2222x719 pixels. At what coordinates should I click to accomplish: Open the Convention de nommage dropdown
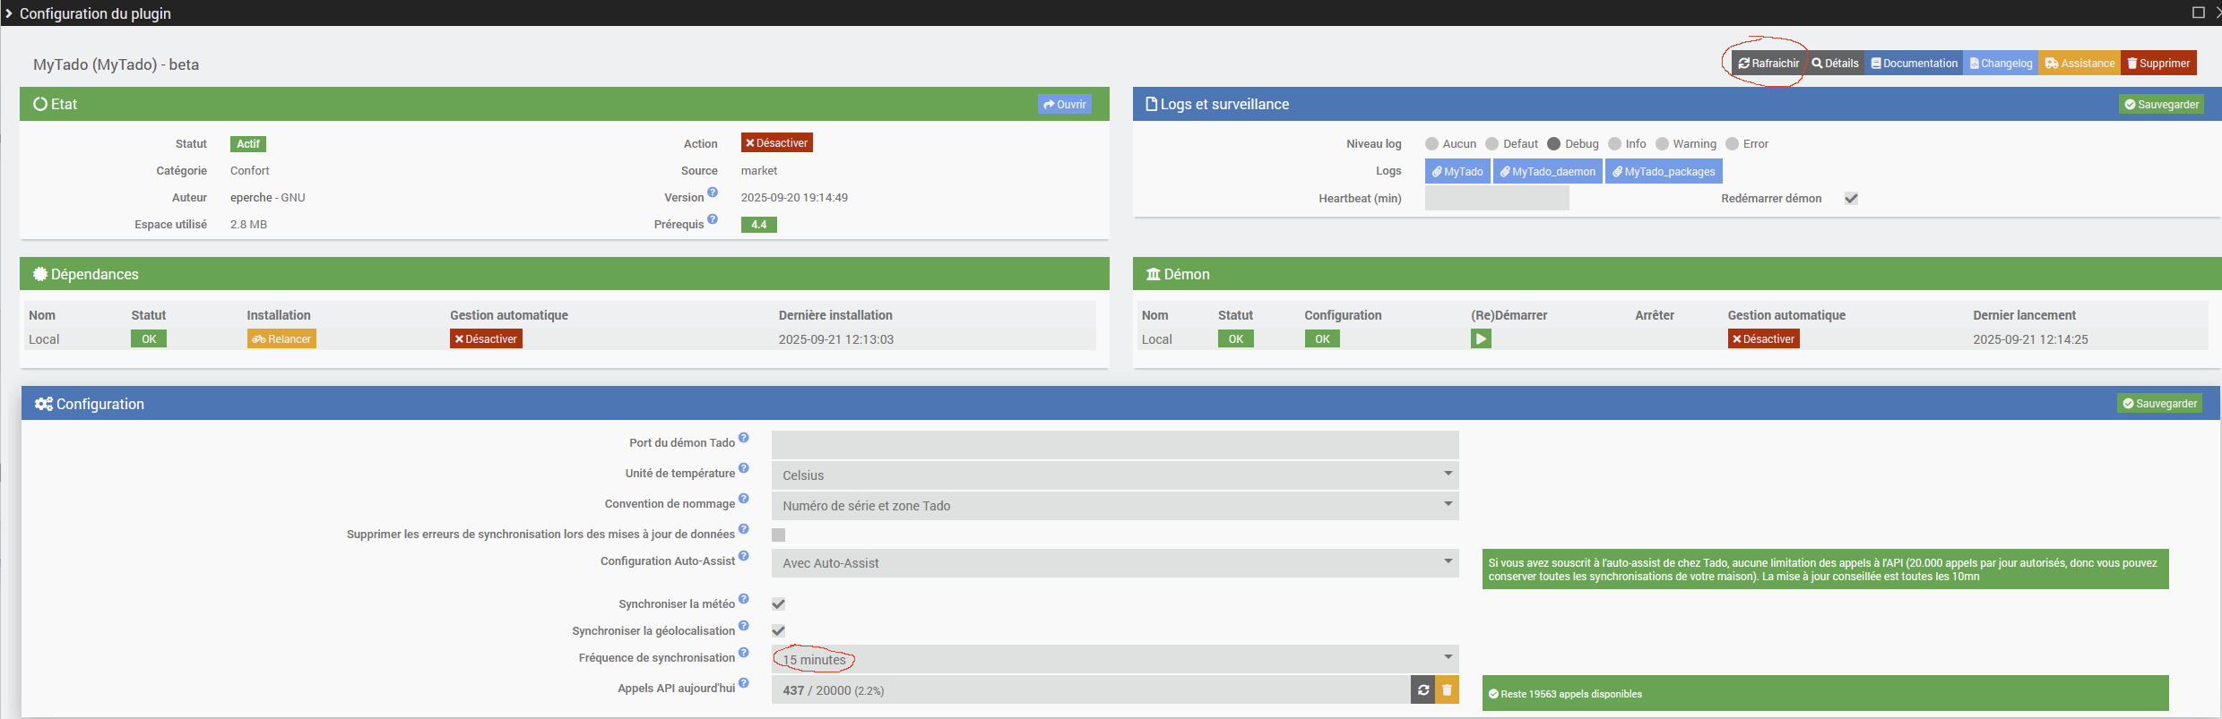point(1115,506)
